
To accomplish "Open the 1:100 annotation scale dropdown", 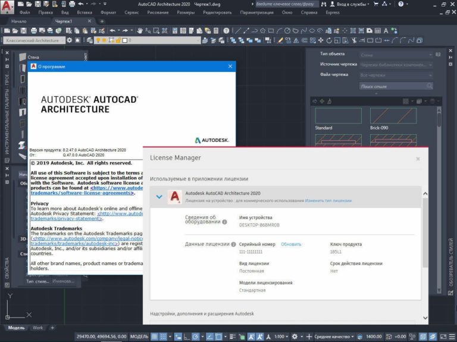I will point(281,337).
